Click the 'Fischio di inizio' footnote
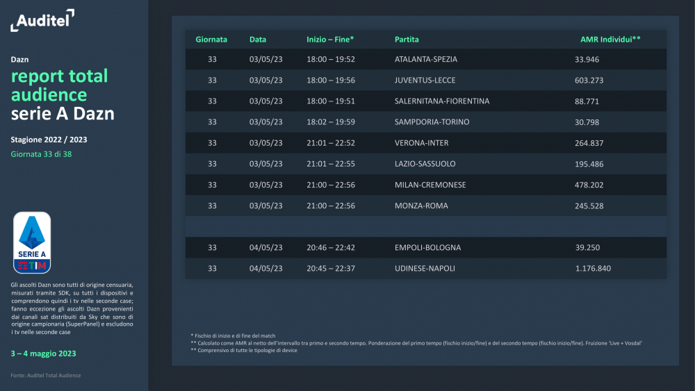The height and width of the screenshot is (391, 695). (x=233, y=335)
